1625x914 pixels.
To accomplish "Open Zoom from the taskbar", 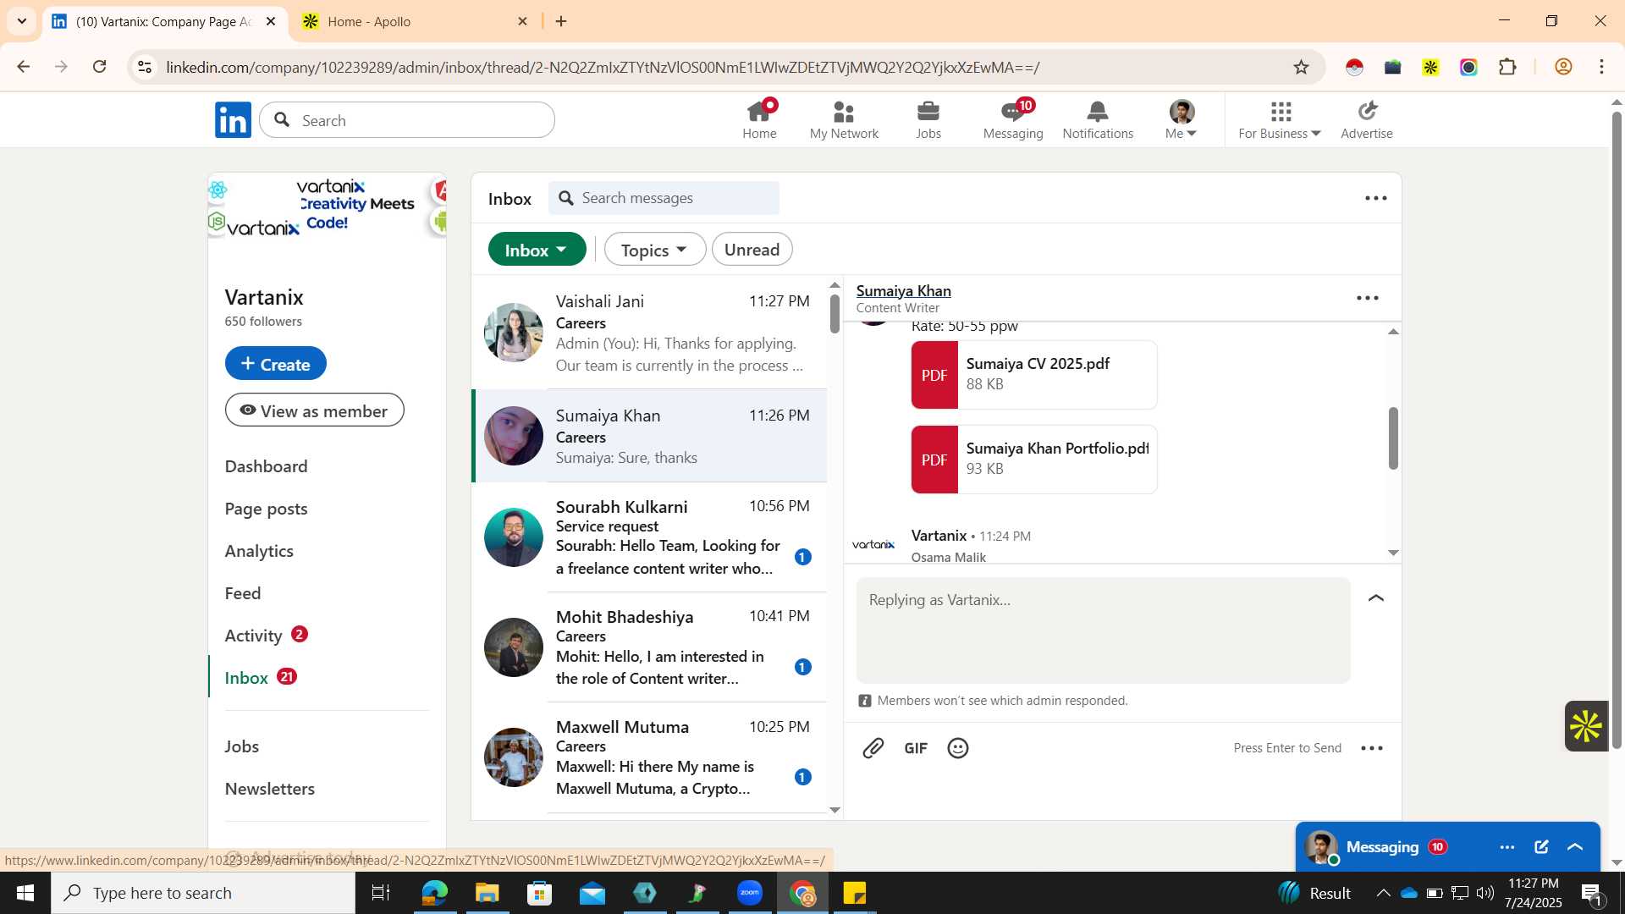I will [750, 893].
